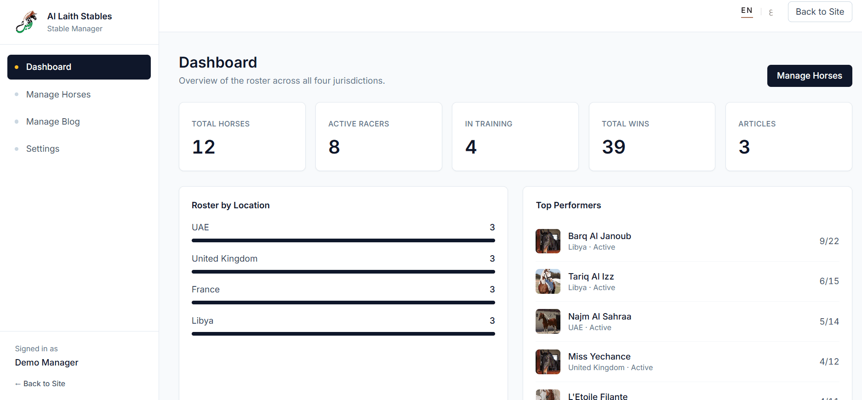Follow the sidebar Back to Site link
Screen dimensions: 862x400
(x=40, y=383)
